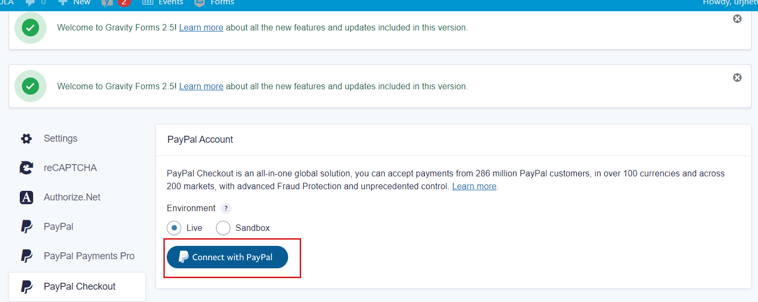
Task: Click the Authorize.Net icon
Action: (26, 197)
